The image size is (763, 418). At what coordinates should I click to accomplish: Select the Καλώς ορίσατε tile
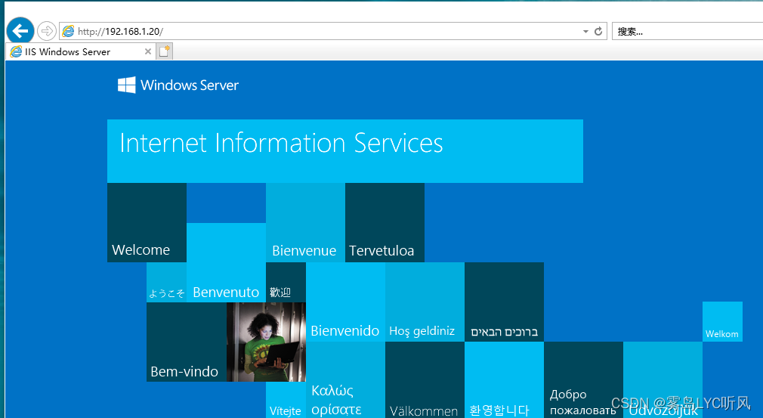point(345,380)
